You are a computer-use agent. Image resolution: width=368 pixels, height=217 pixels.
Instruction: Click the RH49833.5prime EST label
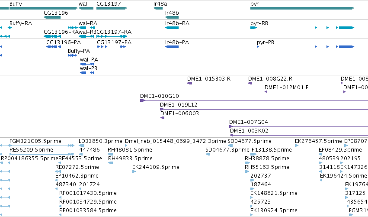[x=130, y=159]
